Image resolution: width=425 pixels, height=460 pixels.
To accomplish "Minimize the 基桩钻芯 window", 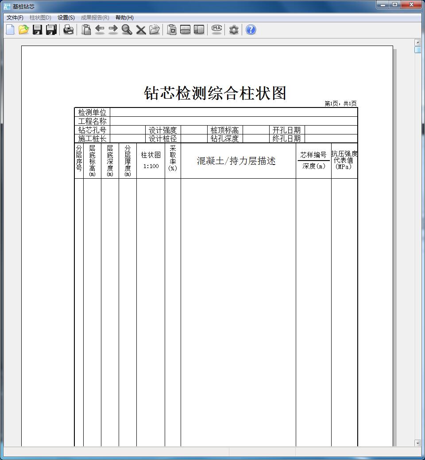I will 383,4.
